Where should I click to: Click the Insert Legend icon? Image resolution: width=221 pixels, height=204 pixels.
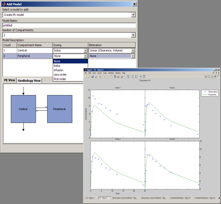[x=136, y=76]
